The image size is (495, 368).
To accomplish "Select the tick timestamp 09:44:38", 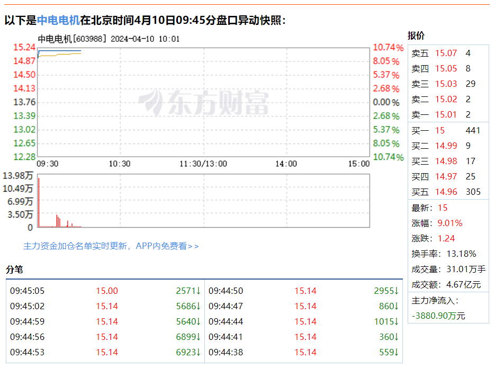I will click(226, 352).
